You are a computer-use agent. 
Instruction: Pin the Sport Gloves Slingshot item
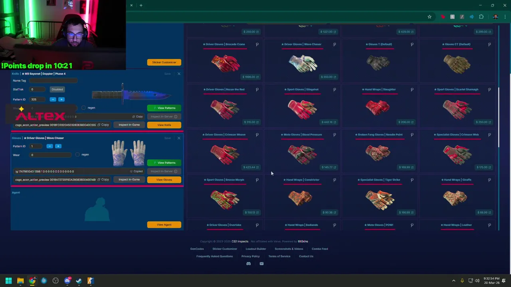[335, 89]
